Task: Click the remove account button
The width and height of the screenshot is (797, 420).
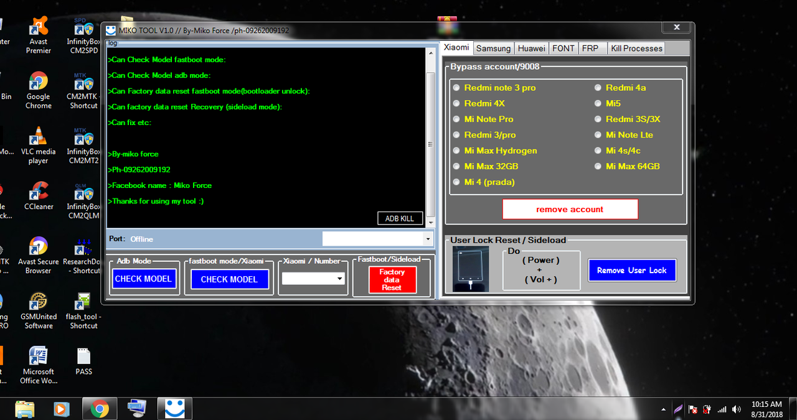Action: 570,209
